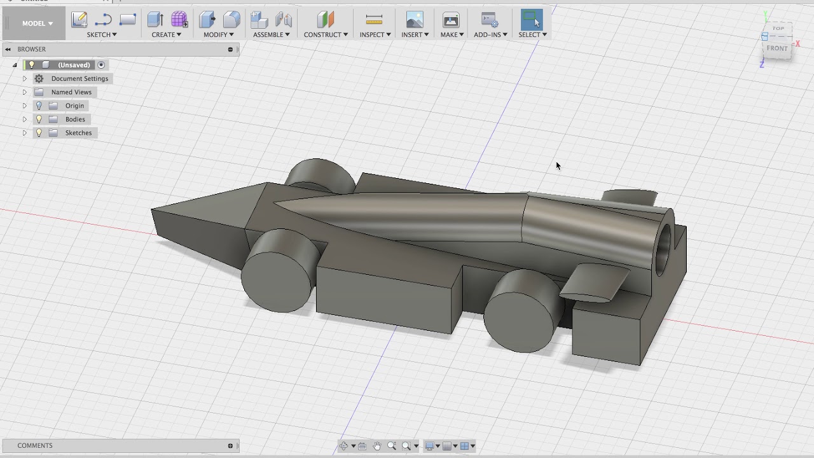Collapse the Browser panel with double arrows
Viewport: 814px width, 458px height.
pos(8,49)
